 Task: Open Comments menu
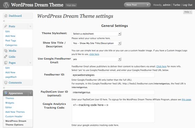click(15, 83)
